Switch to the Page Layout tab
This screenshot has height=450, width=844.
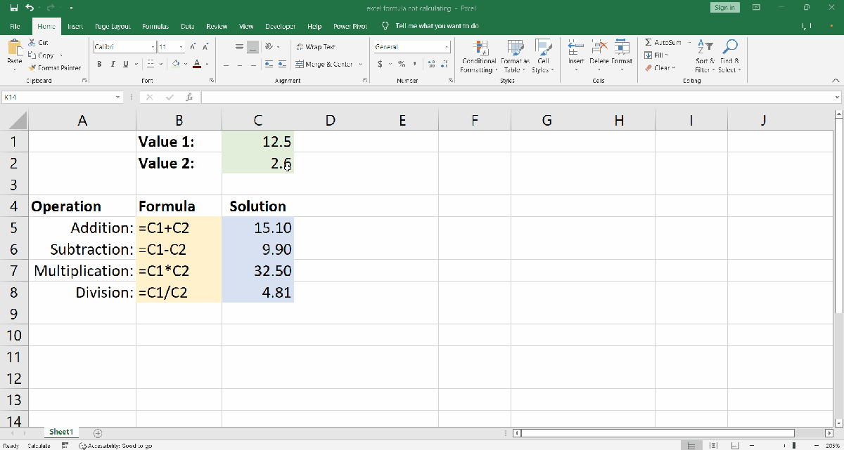point(113,26)
